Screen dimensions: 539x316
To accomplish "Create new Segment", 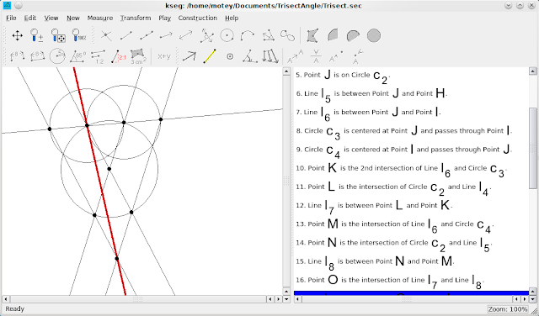I will click(x=126, y=35).
